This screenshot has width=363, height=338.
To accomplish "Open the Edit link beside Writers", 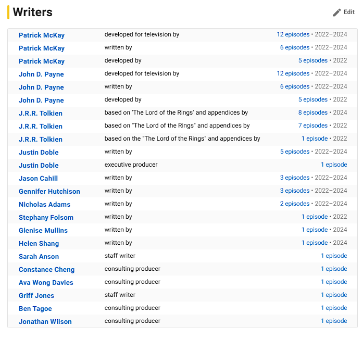I will [344, 12].
